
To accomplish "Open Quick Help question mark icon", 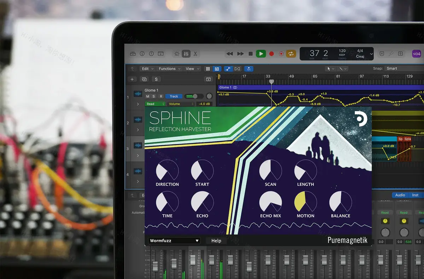I will (151, 53).
